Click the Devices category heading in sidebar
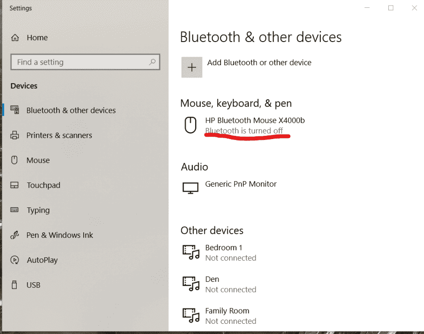Image resolution: width=424 pixels, height=334 pixels. pos(24,86)
